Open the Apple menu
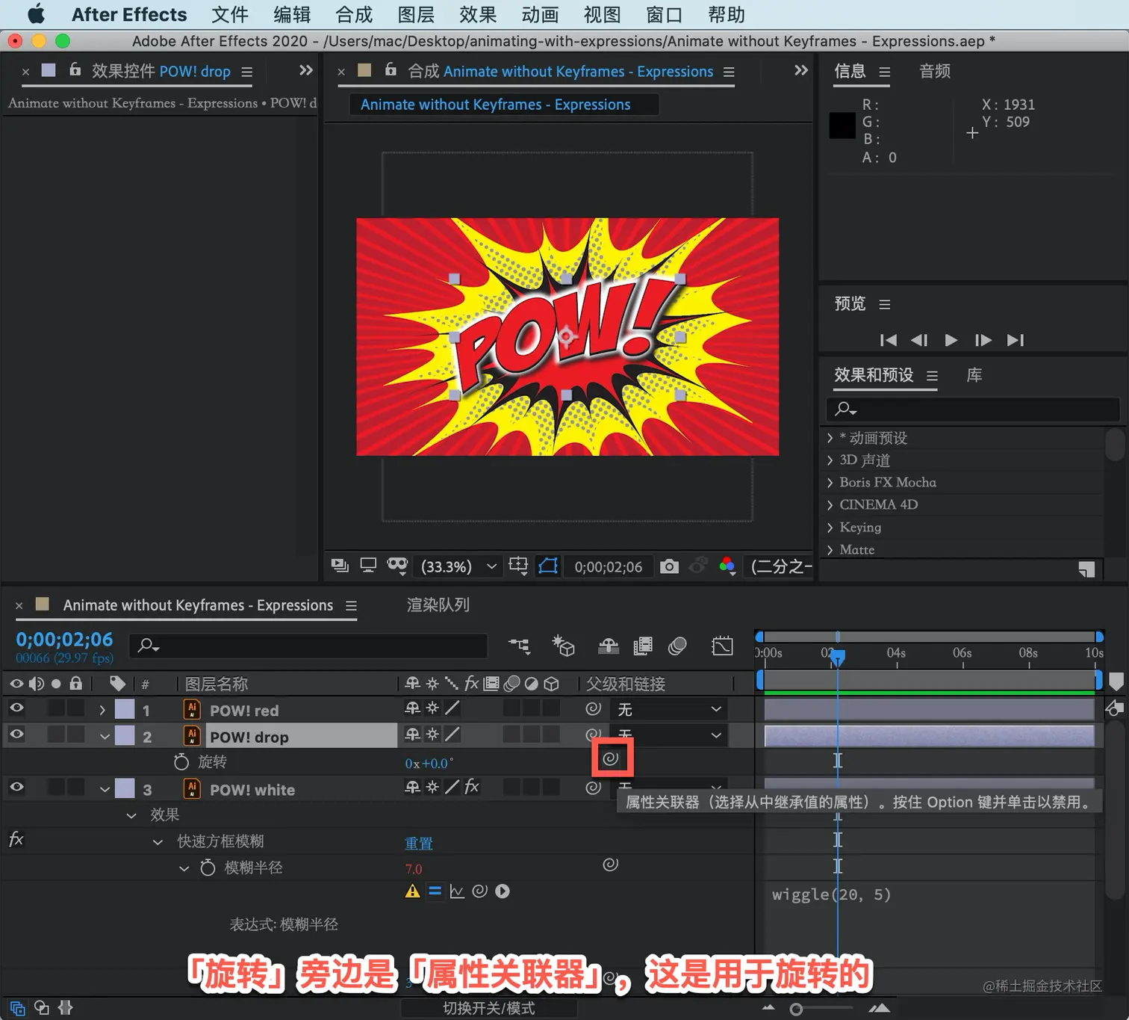Viewport: 1129px width, 1020px height. 35,14
